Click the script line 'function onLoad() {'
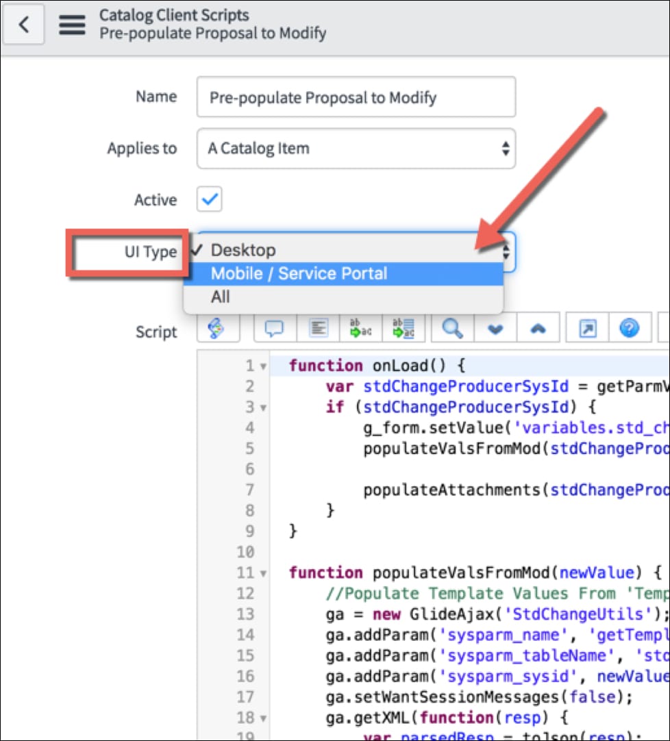 point(377,366)
